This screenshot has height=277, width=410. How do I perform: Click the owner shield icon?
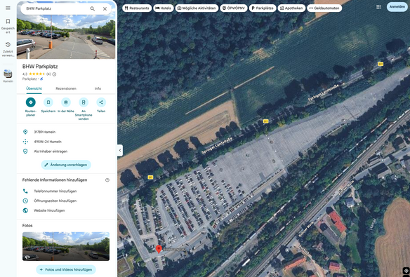pyautogui.click(x=25, y=151)
